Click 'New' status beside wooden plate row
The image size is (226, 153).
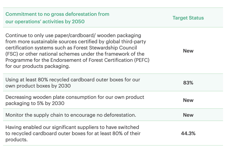[x=188, y=100]
